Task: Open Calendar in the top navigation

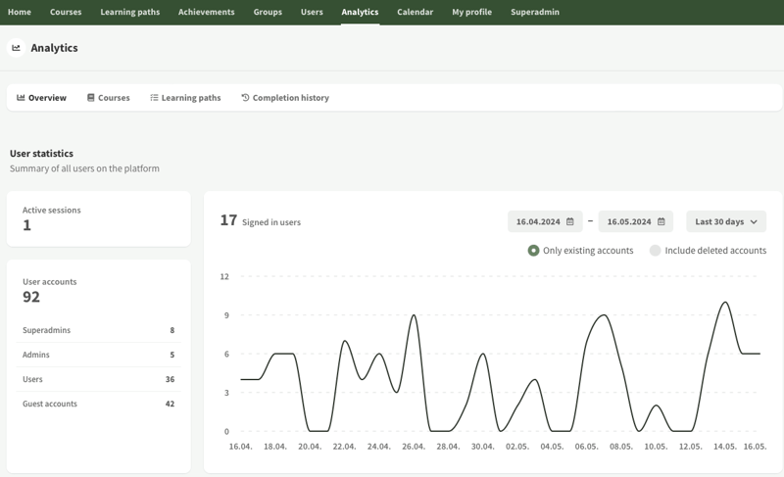Action: click(x=415, y=12)
